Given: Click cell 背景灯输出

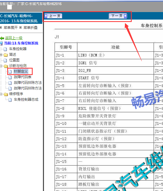Looking at the screenshot, I should [x=115, y=169].
